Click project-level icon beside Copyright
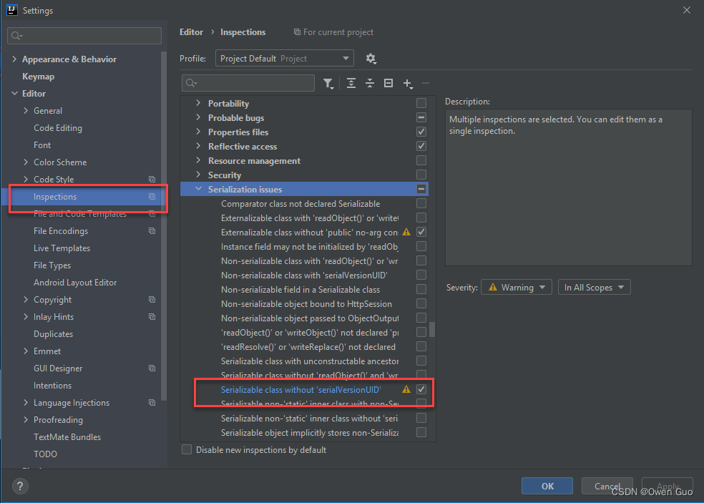 pyautogui.click(x=152, y=300)
